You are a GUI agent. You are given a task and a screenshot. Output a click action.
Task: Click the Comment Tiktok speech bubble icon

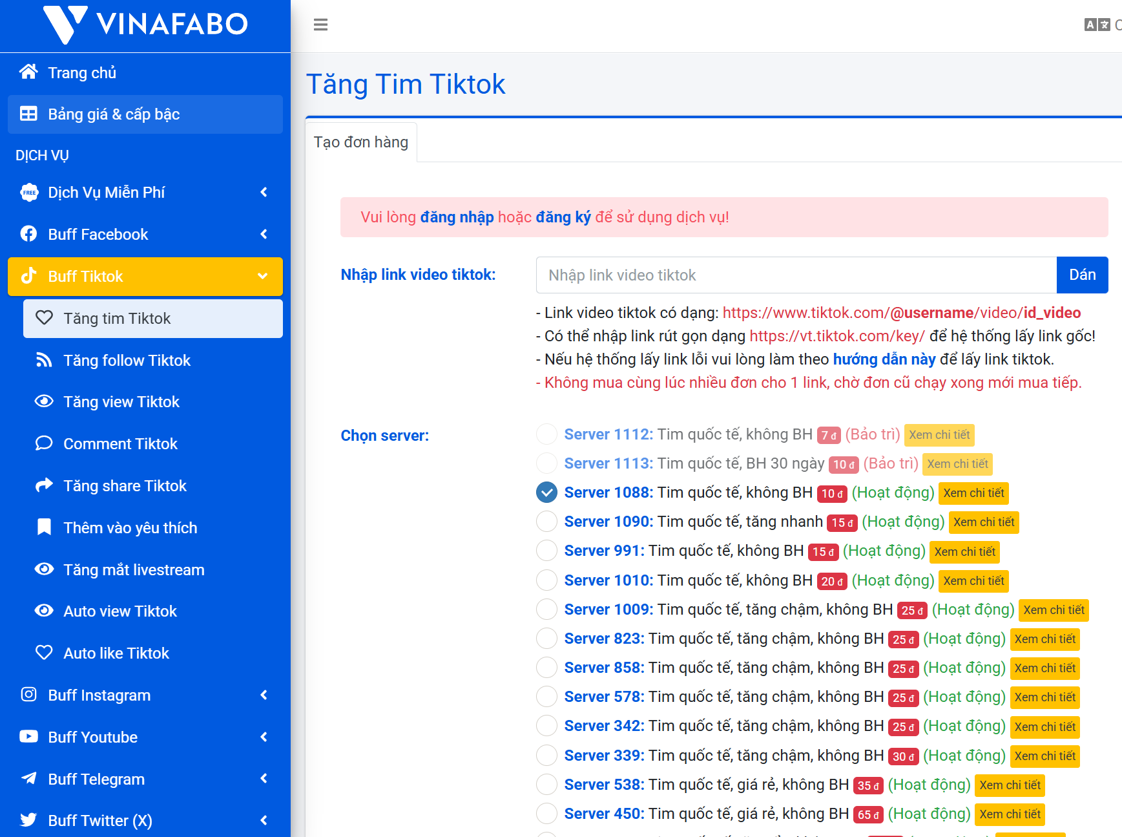point(44,443)
